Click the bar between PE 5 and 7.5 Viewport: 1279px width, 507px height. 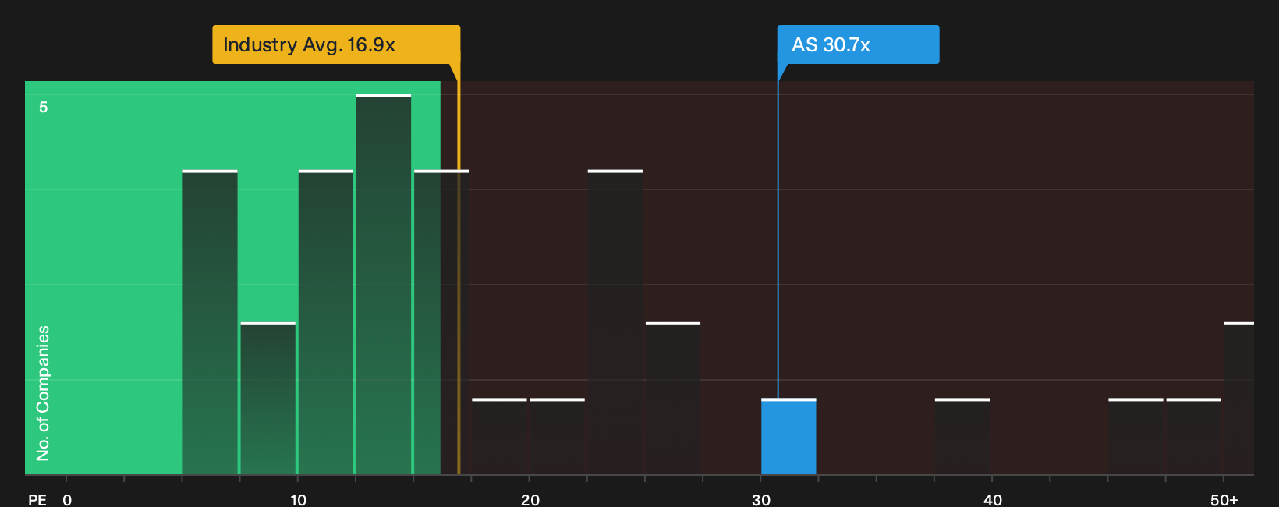[210, 322]
